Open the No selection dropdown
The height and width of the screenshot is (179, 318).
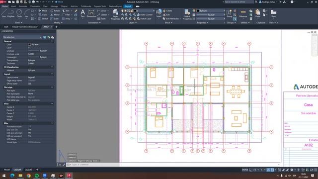tap(22, 37)
